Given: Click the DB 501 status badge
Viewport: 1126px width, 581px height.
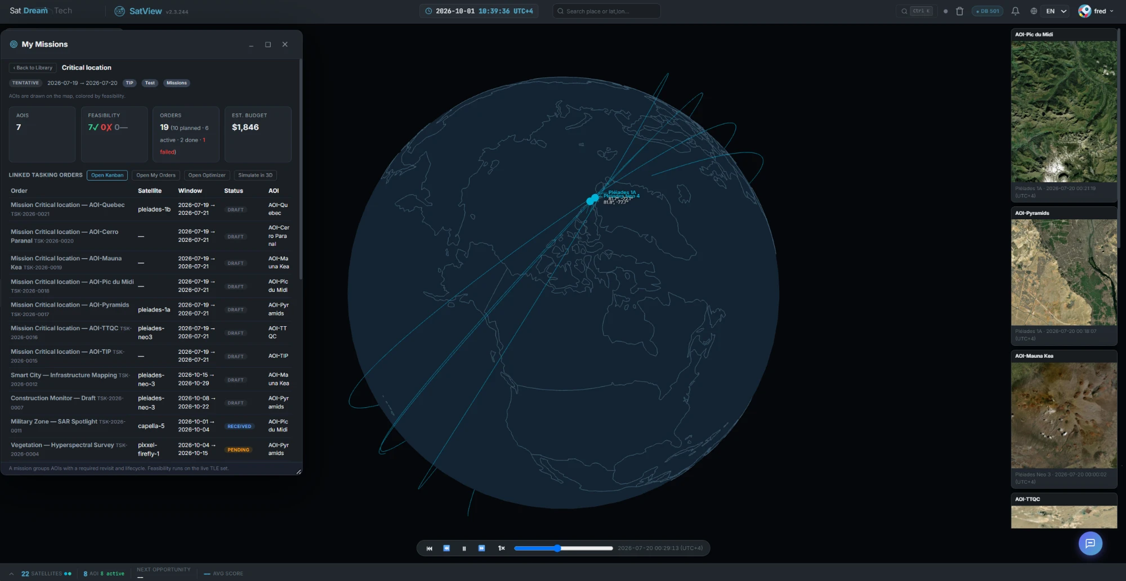Looking at the screenshot, I should [988, 11].
